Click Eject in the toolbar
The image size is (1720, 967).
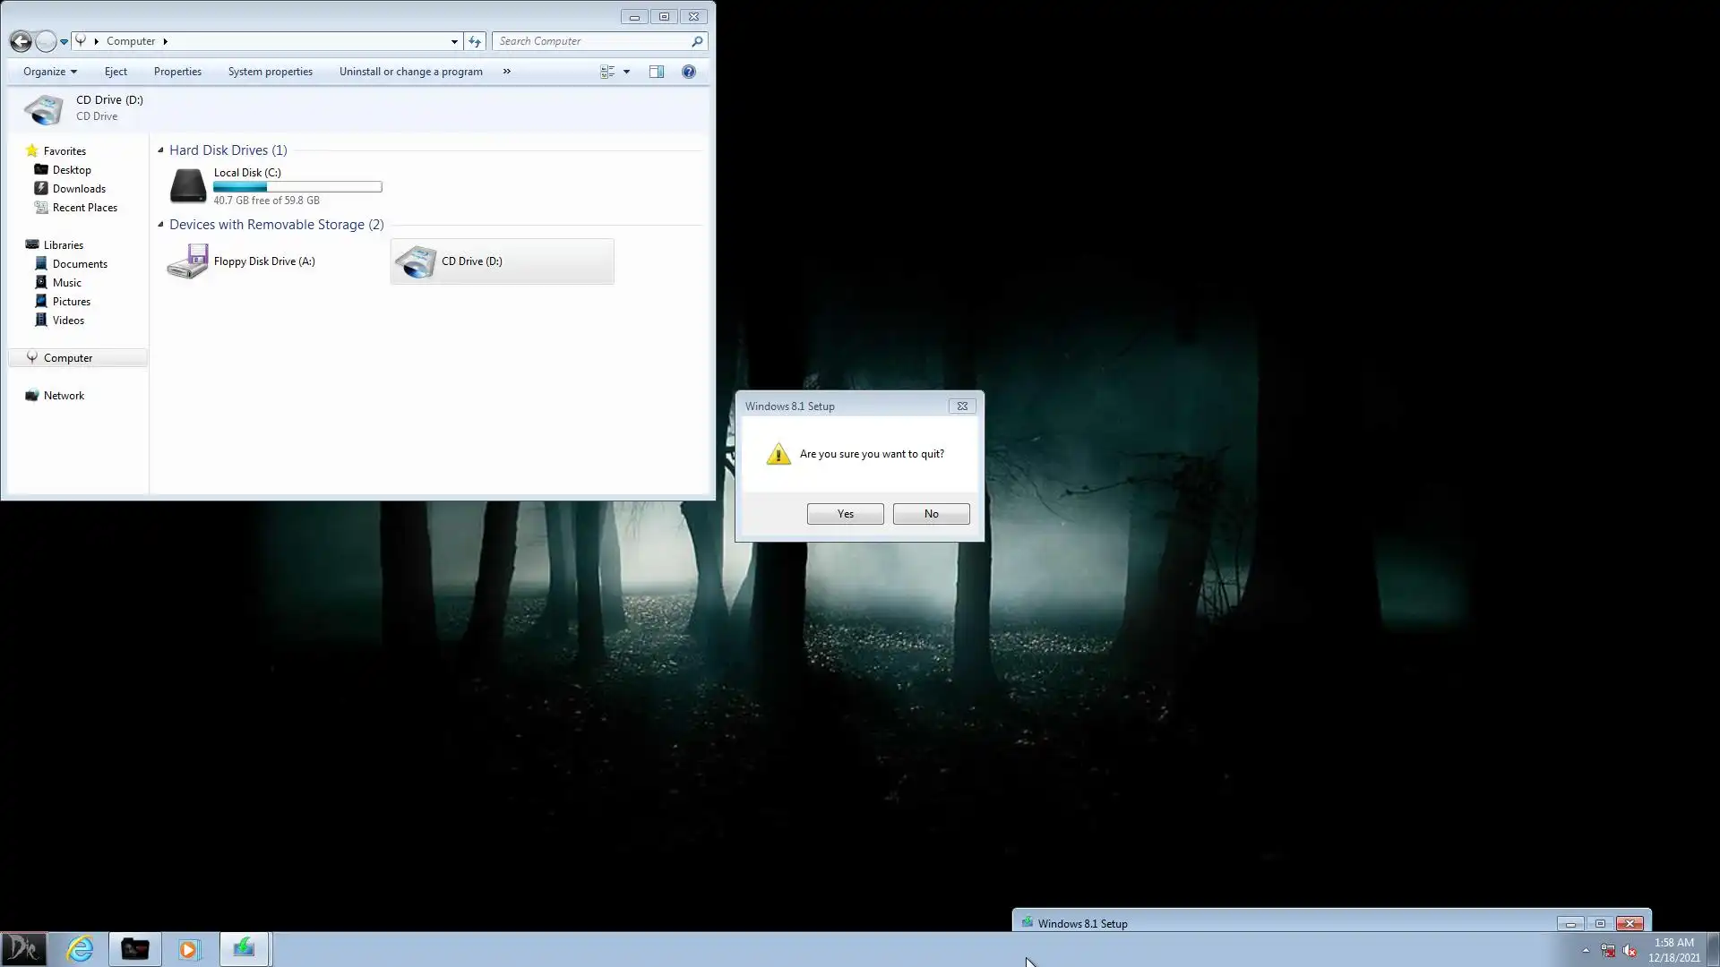point(116,72)
